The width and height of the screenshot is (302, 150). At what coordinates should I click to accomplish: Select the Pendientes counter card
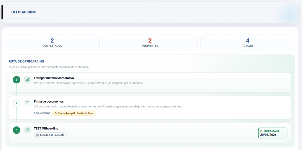[150, 42]
